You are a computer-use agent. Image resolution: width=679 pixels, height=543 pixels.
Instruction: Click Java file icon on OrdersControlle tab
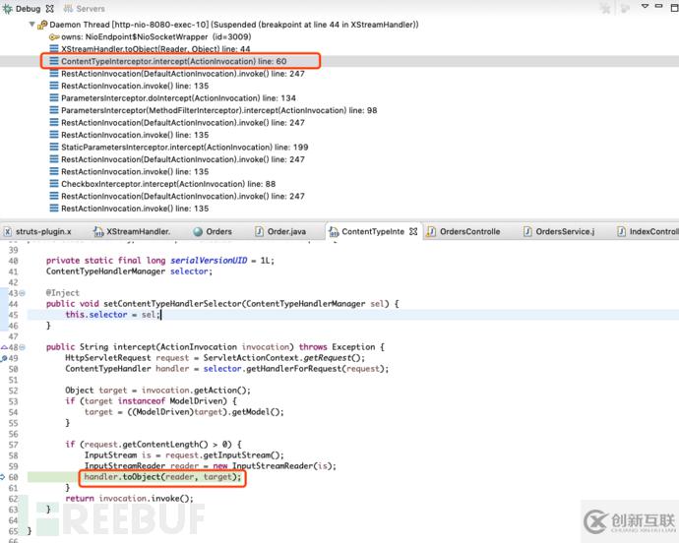point(431,232)
